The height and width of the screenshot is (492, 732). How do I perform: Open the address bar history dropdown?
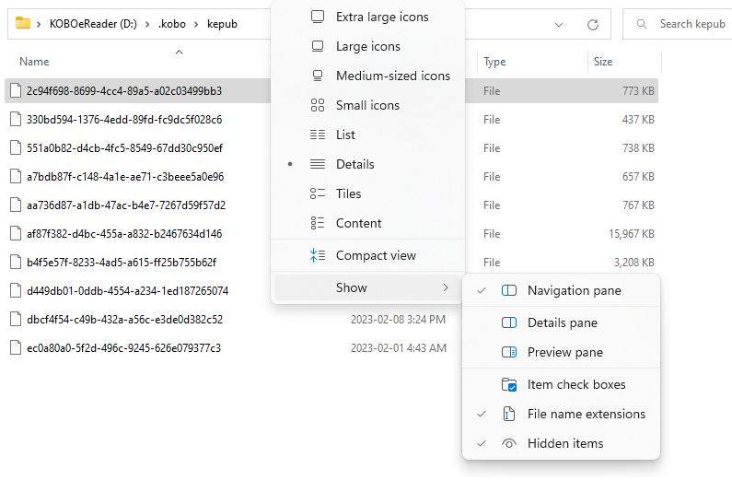[x=560, y=24]
